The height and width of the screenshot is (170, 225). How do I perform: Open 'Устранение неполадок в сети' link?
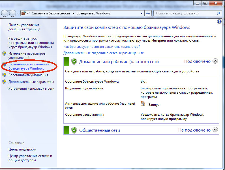tap(31, 89)
